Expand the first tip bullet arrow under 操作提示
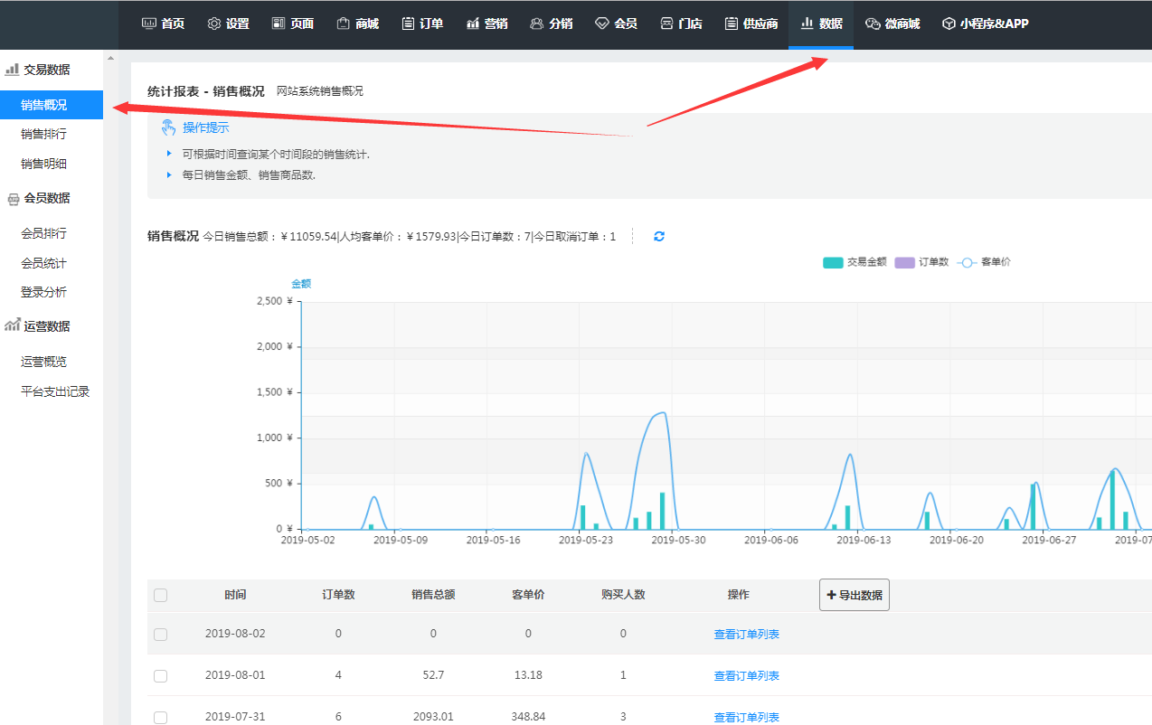 click(x=169, y=154)
